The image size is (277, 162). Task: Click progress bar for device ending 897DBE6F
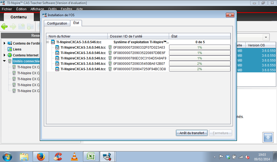pos(200,53)
